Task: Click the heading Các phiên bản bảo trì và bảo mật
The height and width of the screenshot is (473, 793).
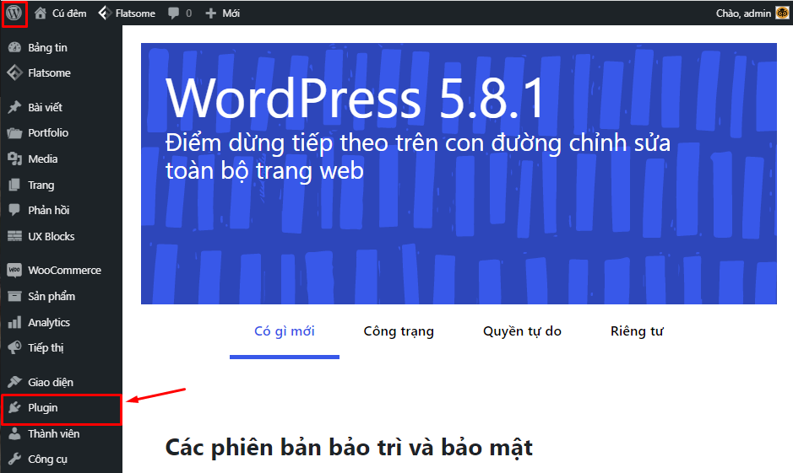Action: tap(349, 448)
